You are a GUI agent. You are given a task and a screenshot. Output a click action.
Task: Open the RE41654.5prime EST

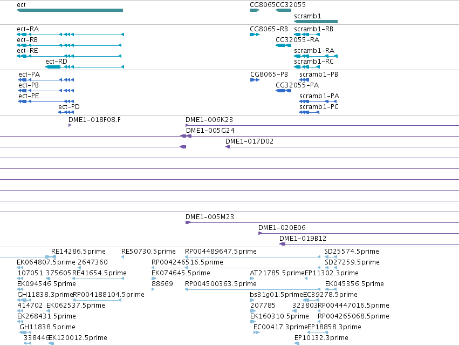[98, 279]
